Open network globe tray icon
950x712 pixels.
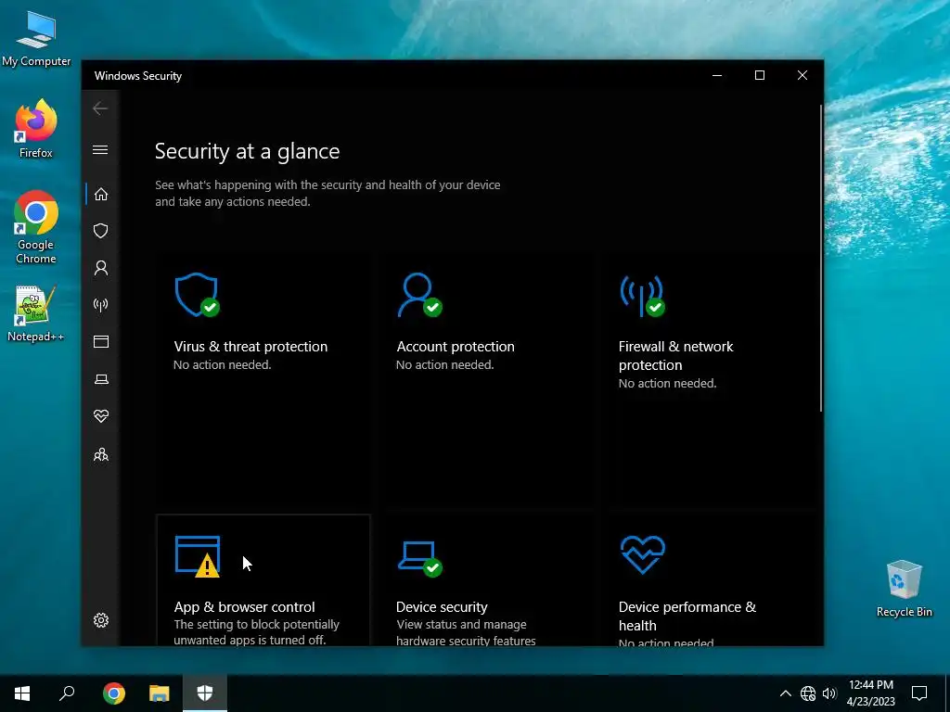pos(808,693)
